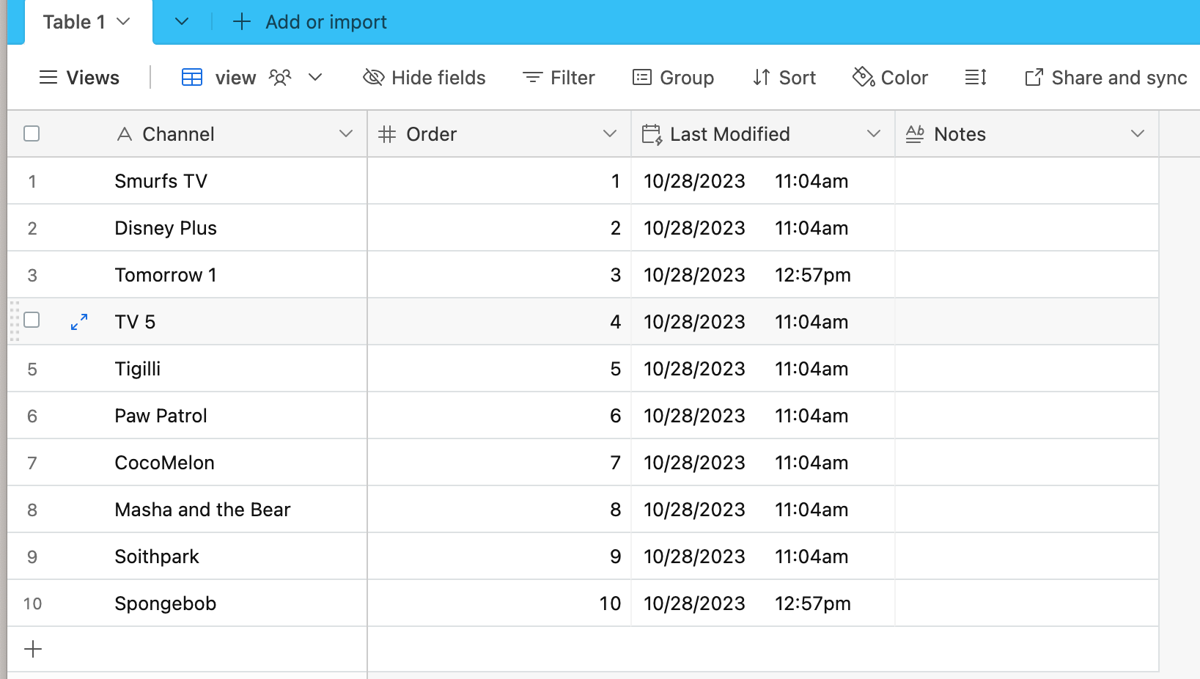Select the Order cell for CocoMelon
The height and width of the screenshot is (679, 1200).
tap(499, 463)
